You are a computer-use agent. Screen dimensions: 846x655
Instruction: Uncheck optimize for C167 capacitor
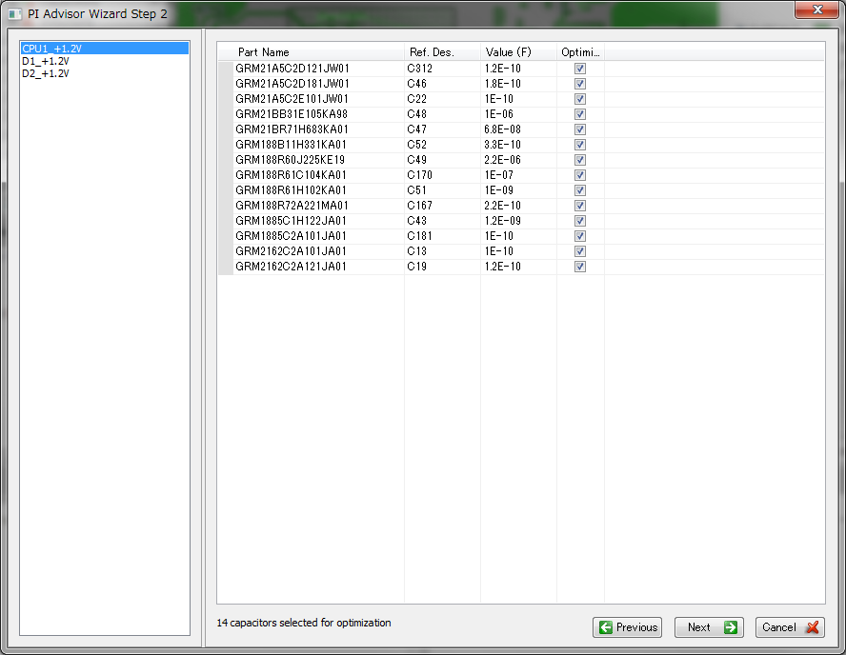click(x=580, y=206)
